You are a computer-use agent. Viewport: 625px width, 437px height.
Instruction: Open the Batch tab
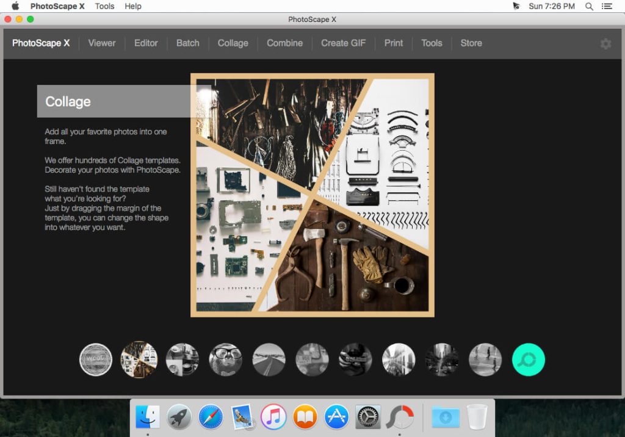point(187,43)
